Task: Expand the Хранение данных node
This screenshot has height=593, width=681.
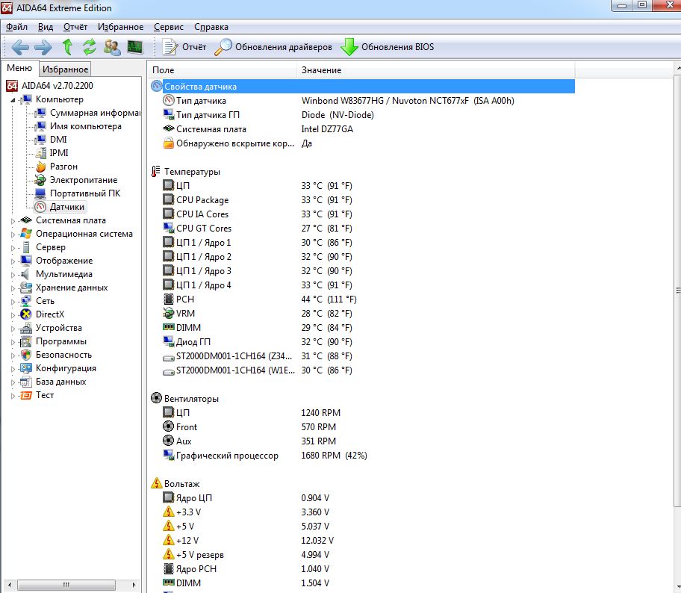Action: (13, 288)
